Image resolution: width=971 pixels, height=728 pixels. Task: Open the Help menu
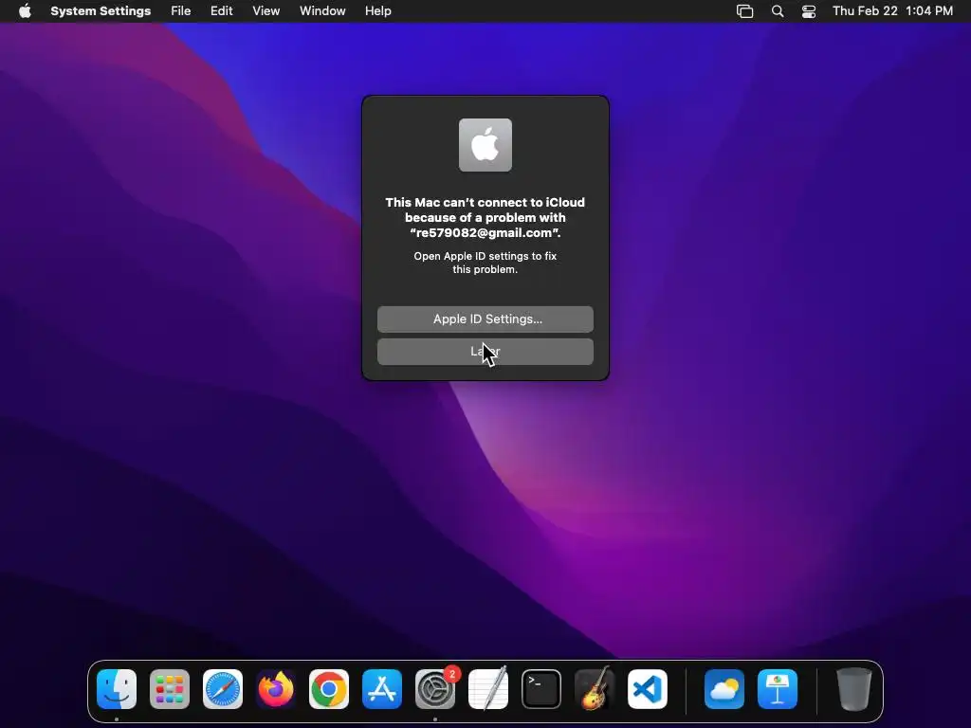tap(377, 11)
